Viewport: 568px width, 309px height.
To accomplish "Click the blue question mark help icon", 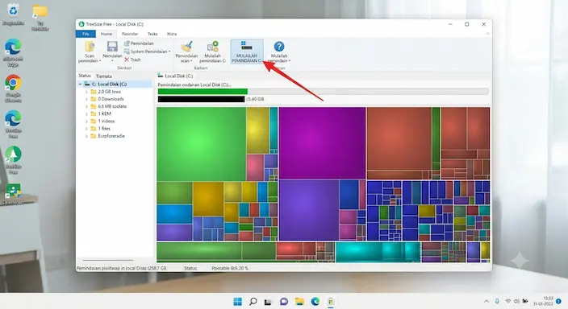I will coord(279,46).
